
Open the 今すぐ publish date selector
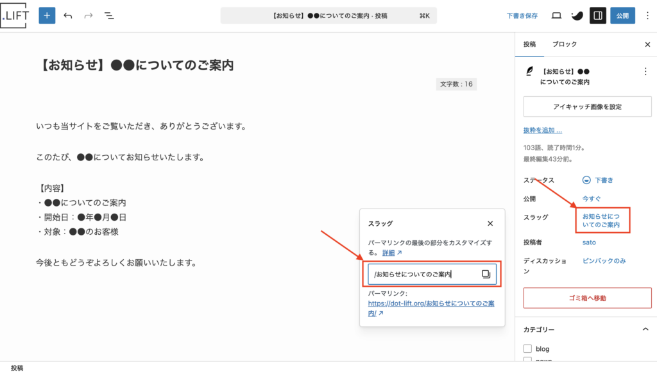[591, 199]
